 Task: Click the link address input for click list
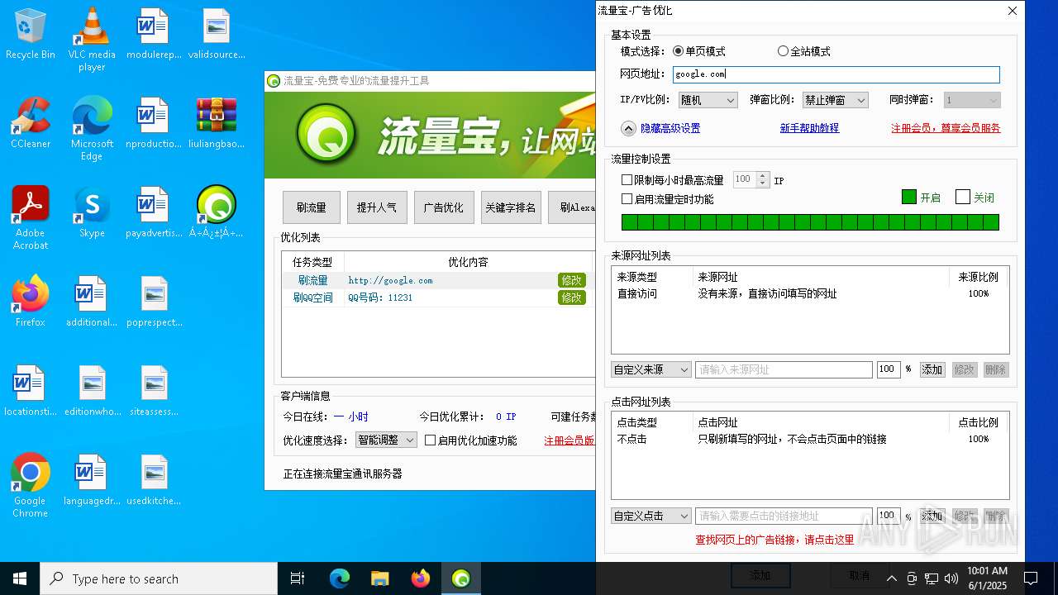pos(784,516)
